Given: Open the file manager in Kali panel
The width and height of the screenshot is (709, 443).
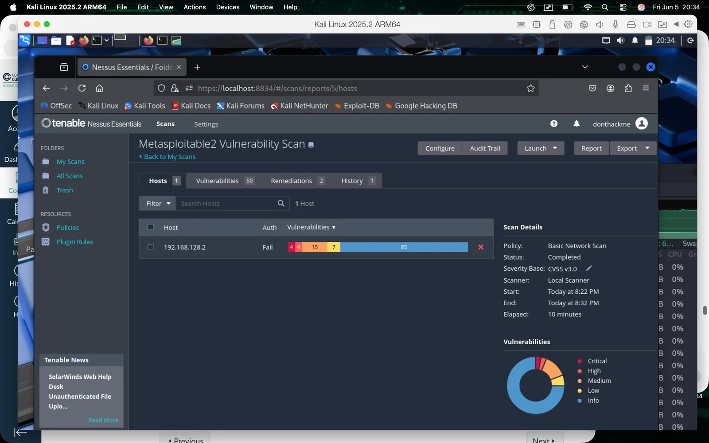Looking at the screenshot, I should [56, 40].
